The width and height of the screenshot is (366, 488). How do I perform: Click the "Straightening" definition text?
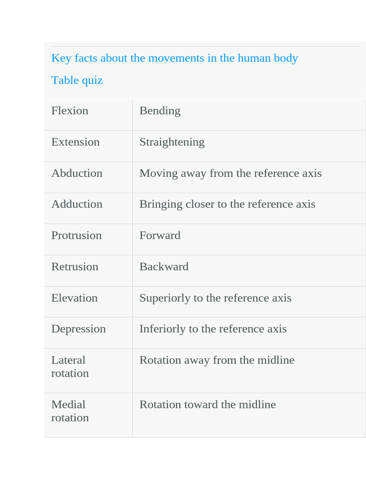click(x=172, y=142)
